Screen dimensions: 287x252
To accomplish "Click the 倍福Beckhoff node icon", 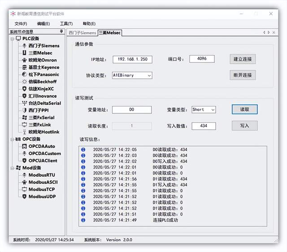I will coord(24,82).
